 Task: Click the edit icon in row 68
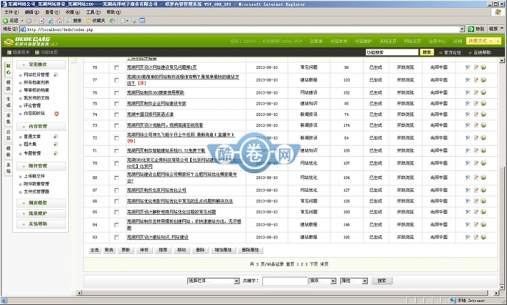pos(475,177)
